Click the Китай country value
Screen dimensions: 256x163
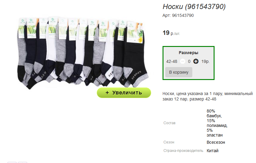click(212, 151)
